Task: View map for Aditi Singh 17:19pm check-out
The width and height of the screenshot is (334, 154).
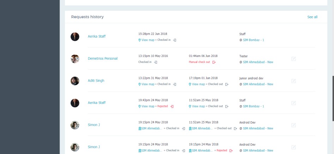Action: [198, 84]
